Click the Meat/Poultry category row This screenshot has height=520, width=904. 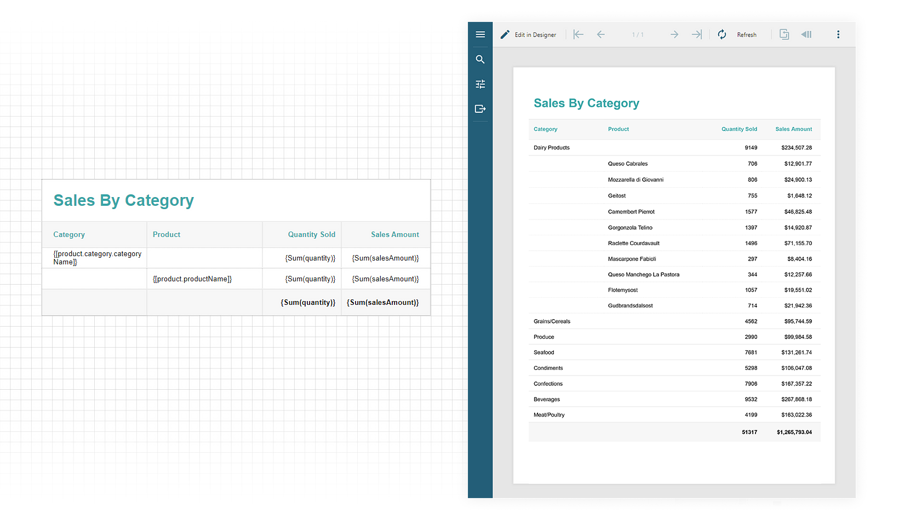pyautogui.click(x=674, y=415)
